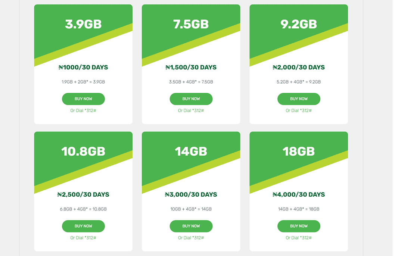
Task: Click the 10GB + 4GB breakdown text
Action: tap(191, 209)
